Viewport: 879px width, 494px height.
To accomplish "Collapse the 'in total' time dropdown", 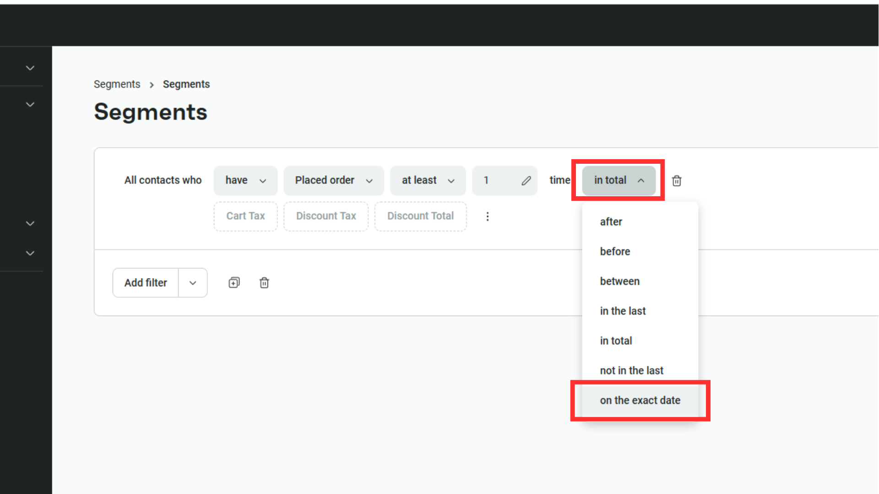I will (x=619, y=181).
